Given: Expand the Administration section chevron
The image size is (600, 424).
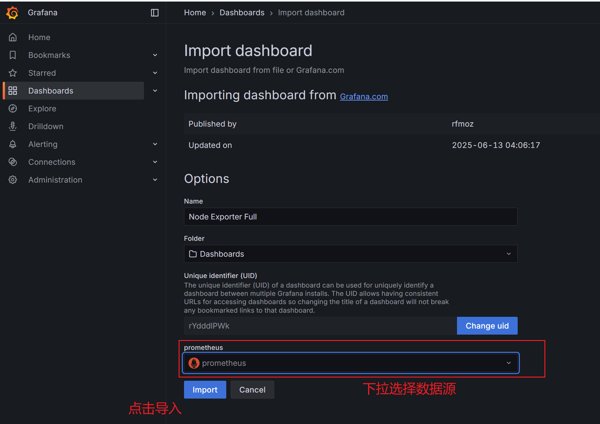Looking at the screenshot, I should pyautogui.click(x=155, y=180).
